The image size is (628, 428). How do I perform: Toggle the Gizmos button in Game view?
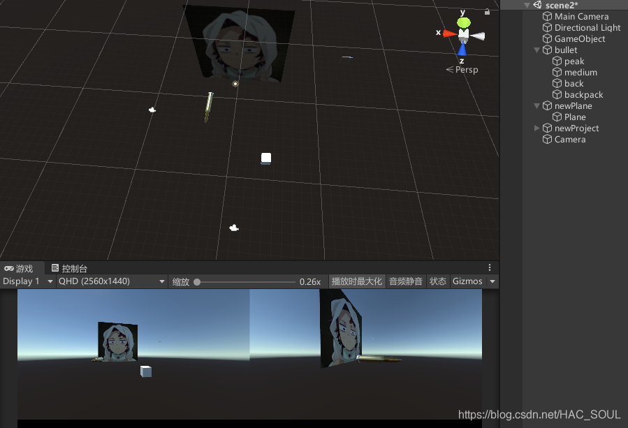pyautogui.click(x=467, y=281)
